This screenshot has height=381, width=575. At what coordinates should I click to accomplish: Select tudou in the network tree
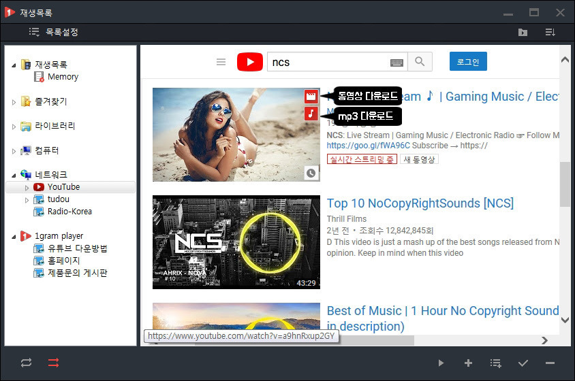[59, 199]
